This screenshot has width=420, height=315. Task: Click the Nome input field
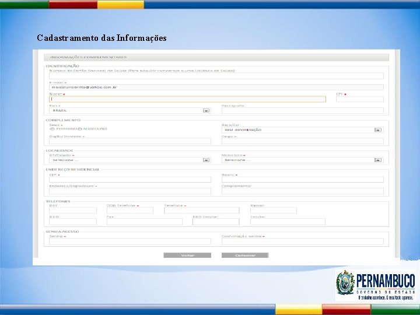[x=187, y=99]
